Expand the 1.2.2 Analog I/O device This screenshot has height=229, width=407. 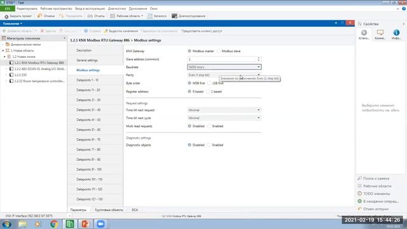pyautogui.click(x=6, y=69)
